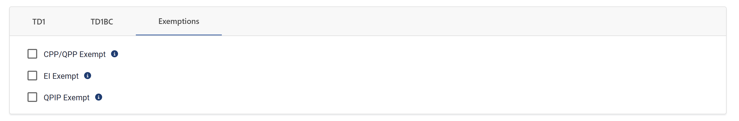
Task: Open the EI exemption information tooltip icon
Action: (88, 76)
